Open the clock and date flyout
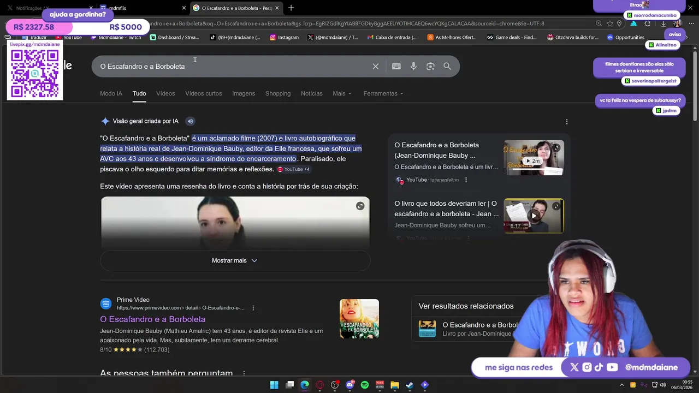Screen dimensions: 699x393 pyautogui.click(x=682, y=385)
